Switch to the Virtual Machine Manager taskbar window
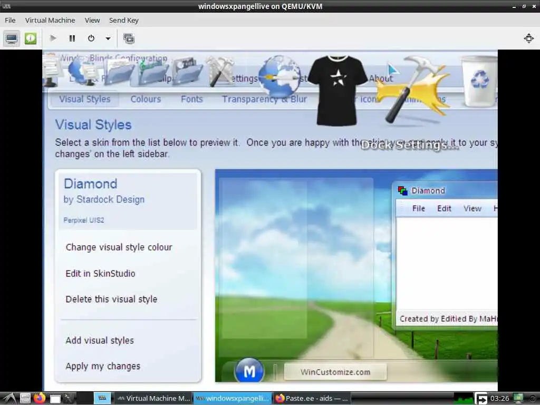The image size is (540, 405). [x=153, y=399]
